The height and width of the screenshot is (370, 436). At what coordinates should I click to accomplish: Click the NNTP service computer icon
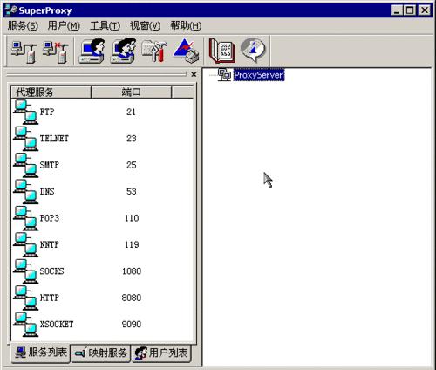[x=25, y=245]
